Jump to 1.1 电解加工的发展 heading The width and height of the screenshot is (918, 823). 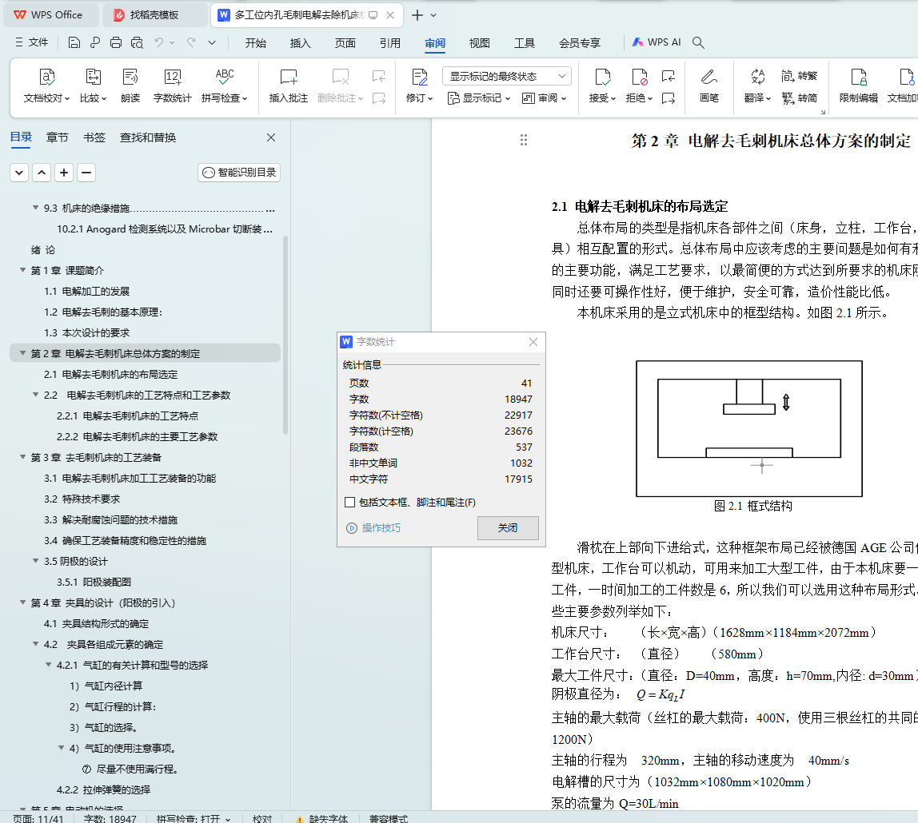86,292
